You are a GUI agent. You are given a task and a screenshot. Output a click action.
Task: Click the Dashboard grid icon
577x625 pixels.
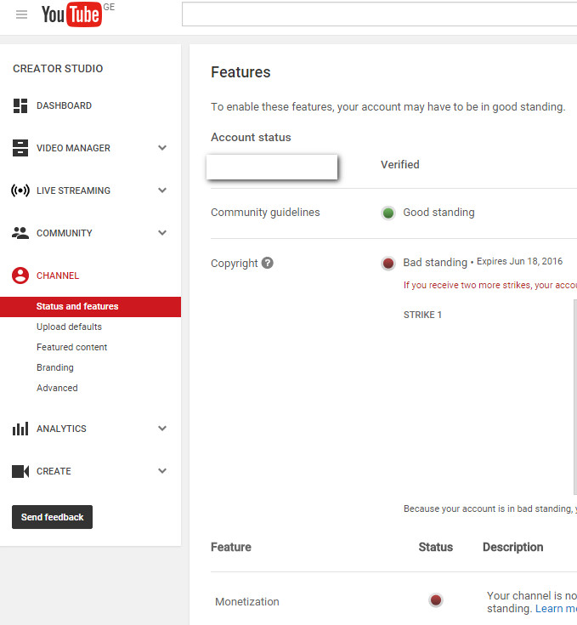20,105
